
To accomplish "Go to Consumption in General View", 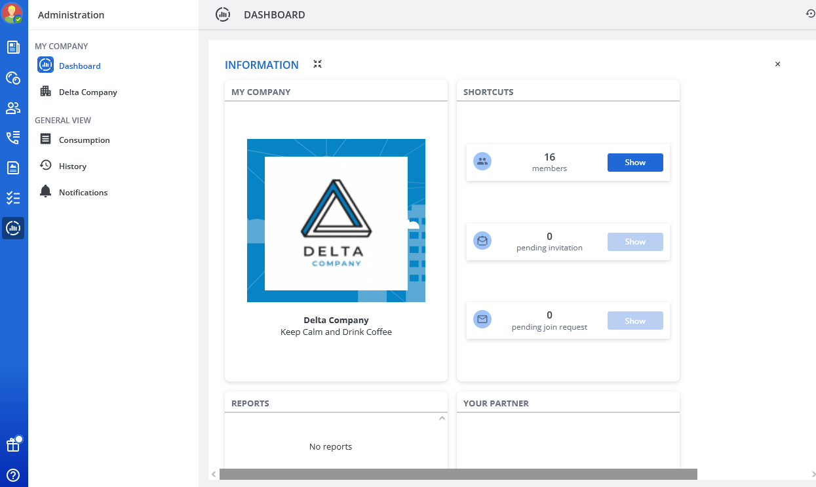I will [84, 140].
